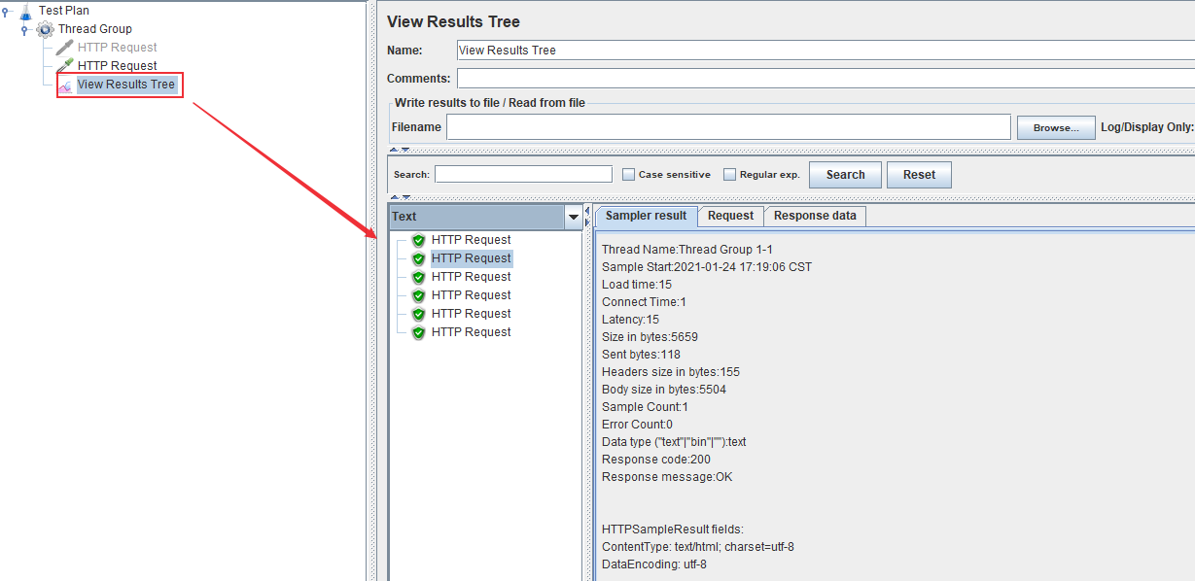Click the 'Log/Display Only:' label
Image resolution: width=1195 pixels, height=581 pixels.
(x=1147, y=127)
